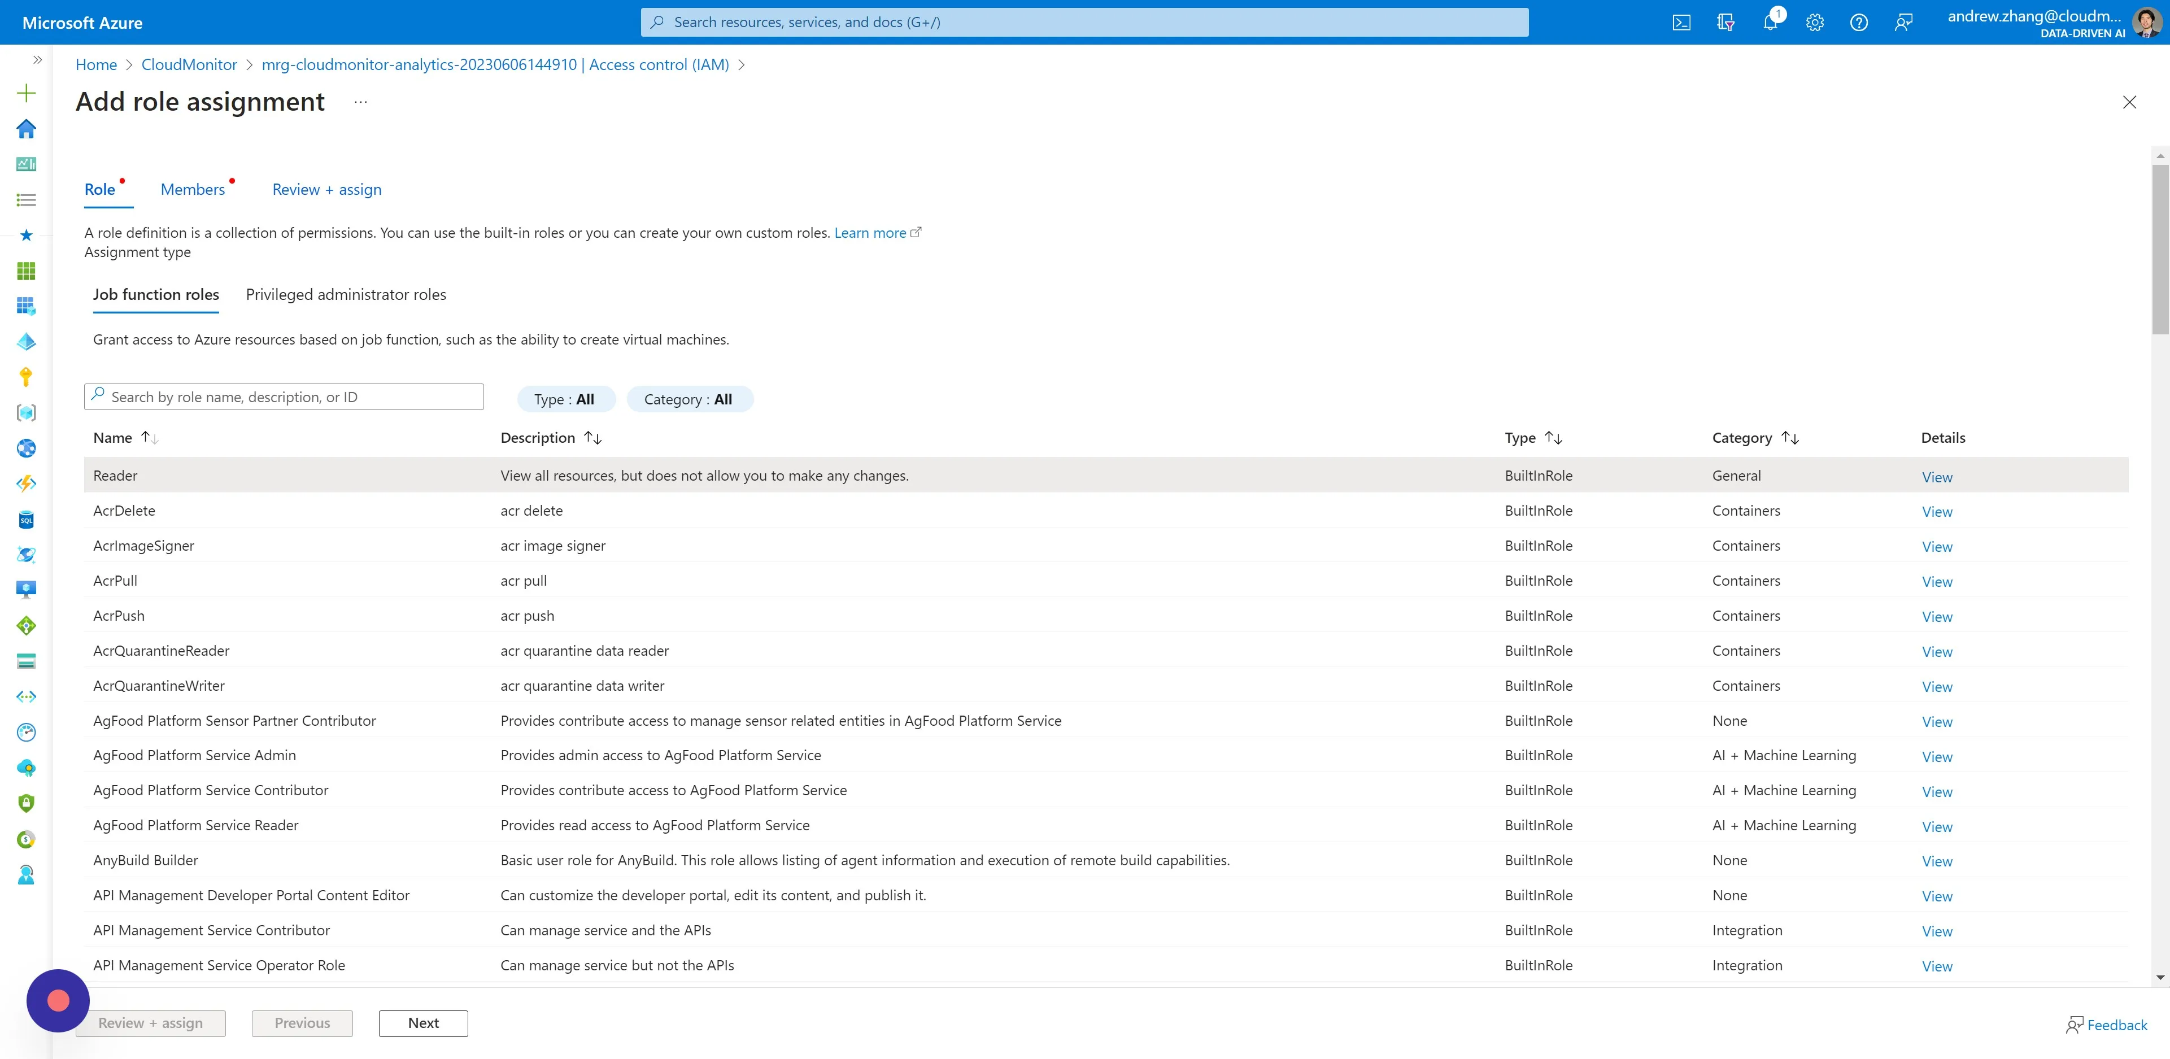
Task: Sort by Name column
Action: (125, 438)
